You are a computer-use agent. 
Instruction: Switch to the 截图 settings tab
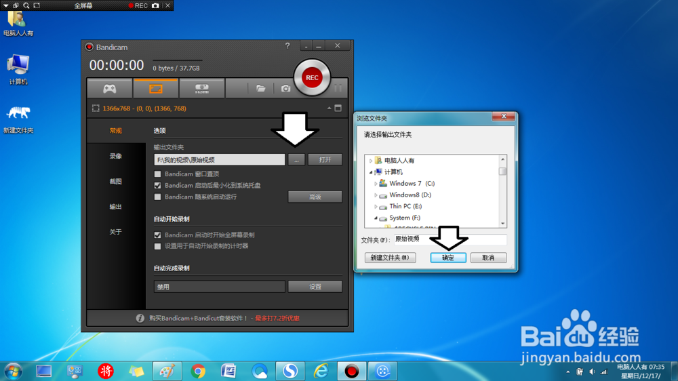[x=115, y=182]
